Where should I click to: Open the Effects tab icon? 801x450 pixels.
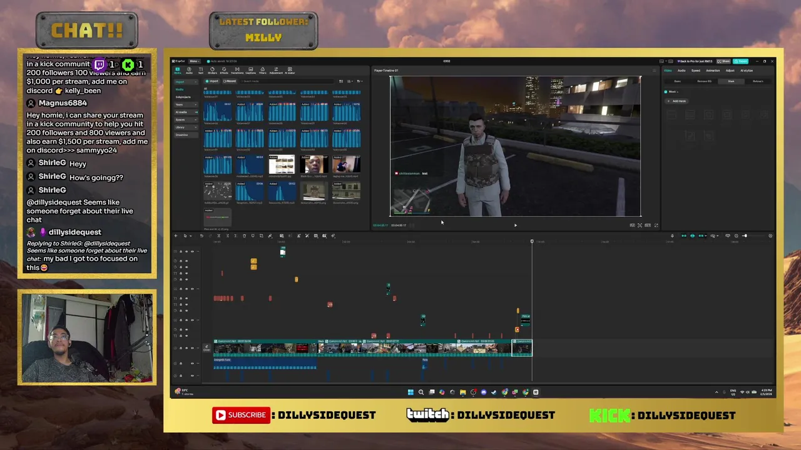(224, 69)
